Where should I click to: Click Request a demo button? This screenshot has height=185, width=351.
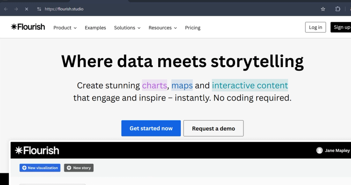213,128
